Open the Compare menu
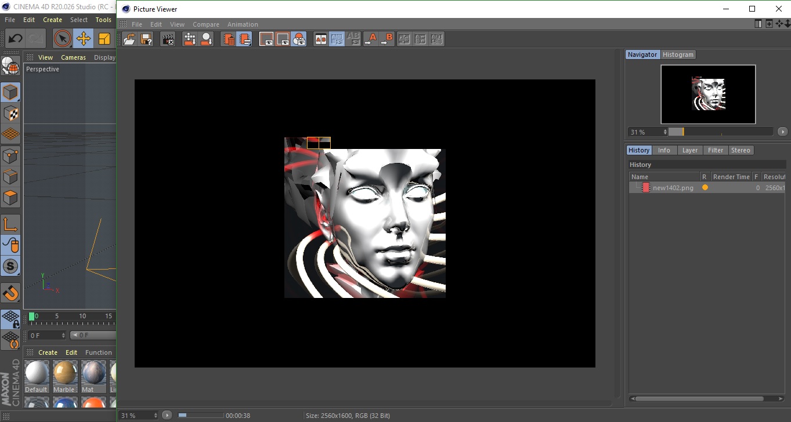This screenshot has height=422, width=791. (206, 24)
